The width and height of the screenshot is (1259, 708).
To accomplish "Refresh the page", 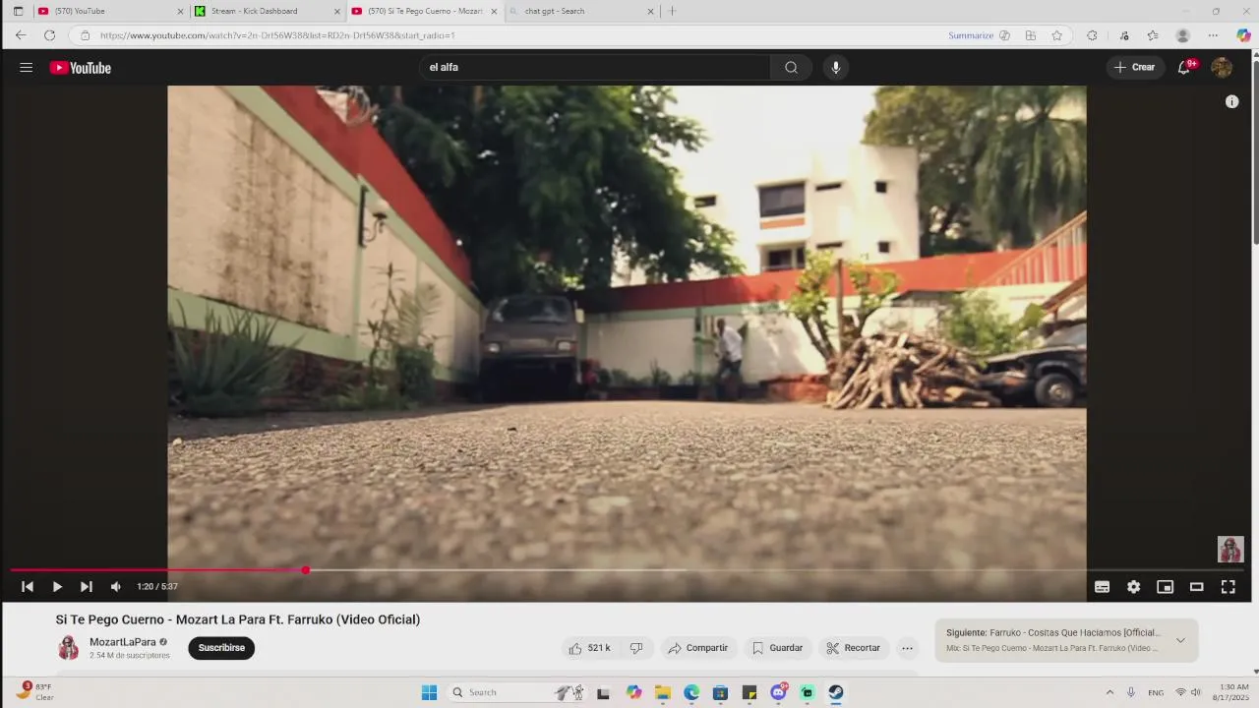I will [49, 35].
